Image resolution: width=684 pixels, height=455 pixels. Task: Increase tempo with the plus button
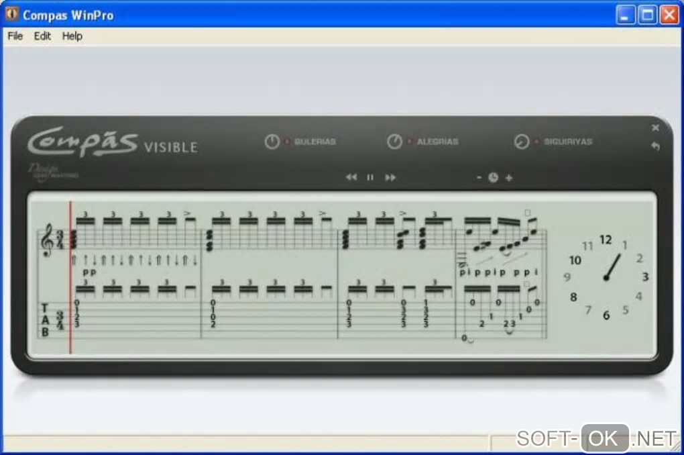508,177
